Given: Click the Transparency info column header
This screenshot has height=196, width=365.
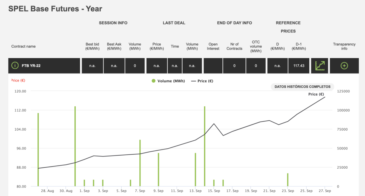Looking at the screenshot, I should pos(344,46).
